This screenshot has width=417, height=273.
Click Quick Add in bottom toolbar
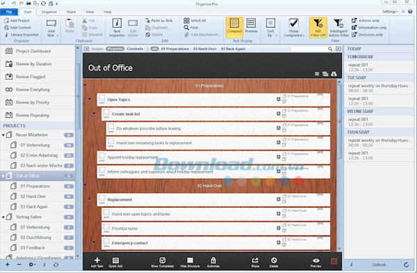[x=115, y=262]
